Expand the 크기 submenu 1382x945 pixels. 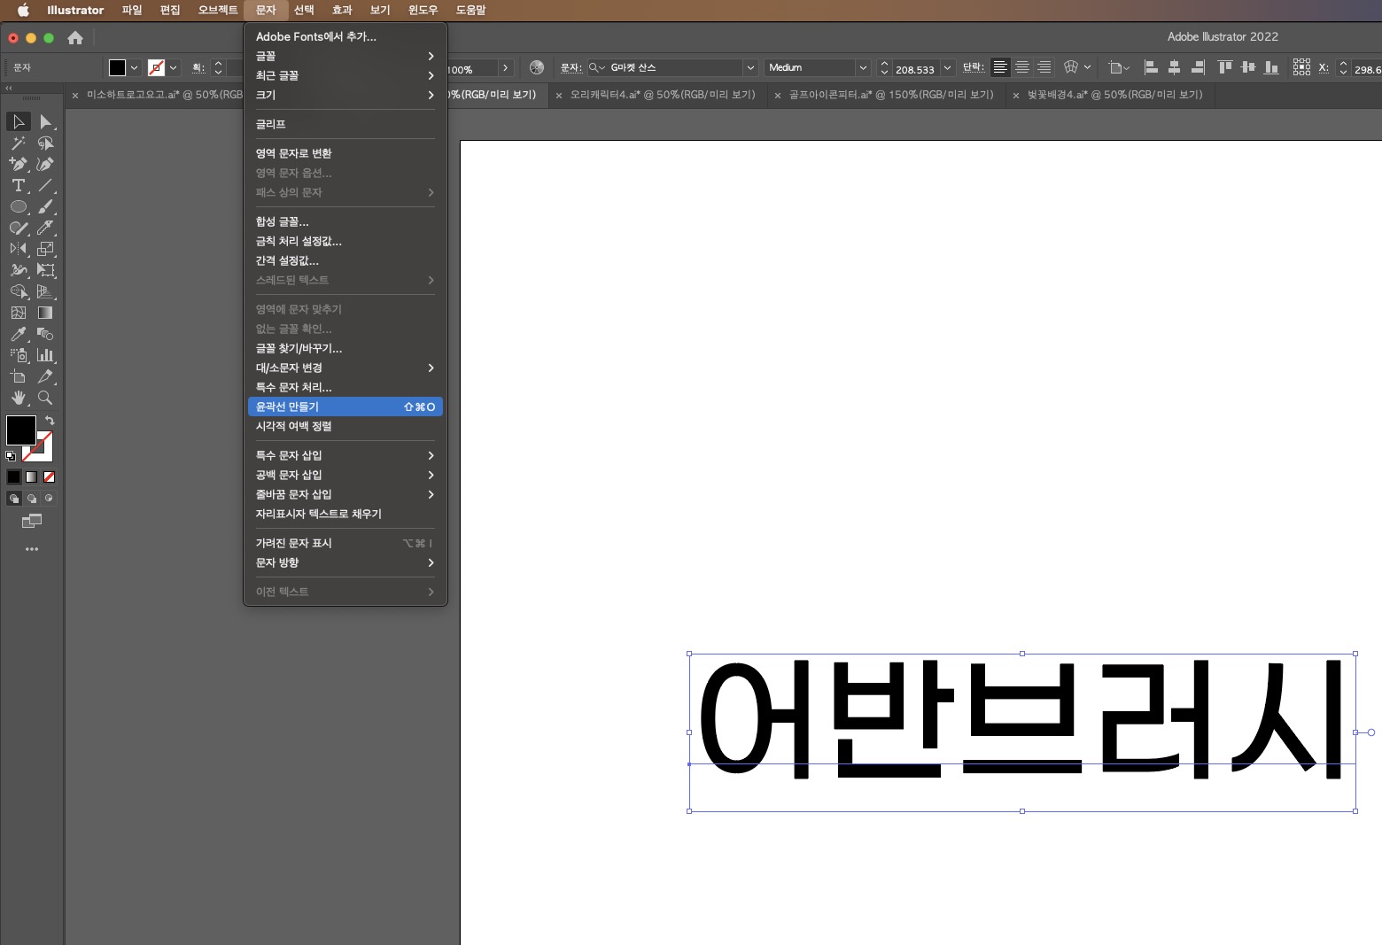tap(345, 95)
